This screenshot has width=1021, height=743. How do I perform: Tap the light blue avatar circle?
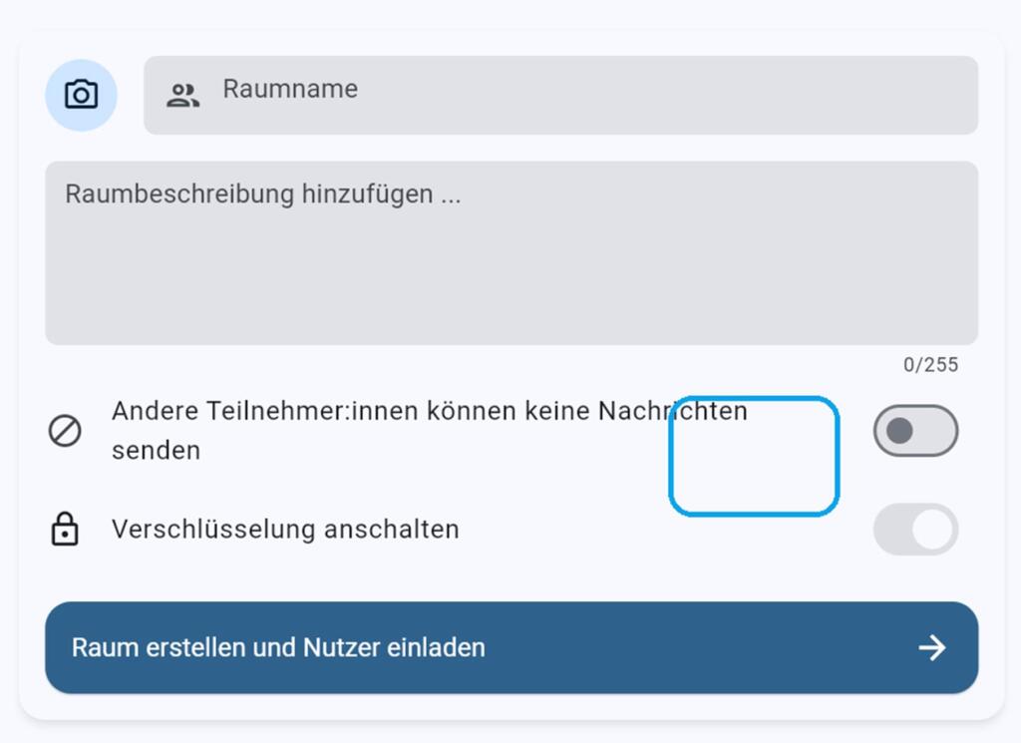pos(81,95)
